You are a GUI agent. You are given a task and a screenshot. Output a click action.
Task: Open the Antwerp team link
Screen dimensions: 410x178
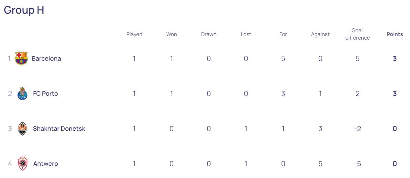pos(46,164)
